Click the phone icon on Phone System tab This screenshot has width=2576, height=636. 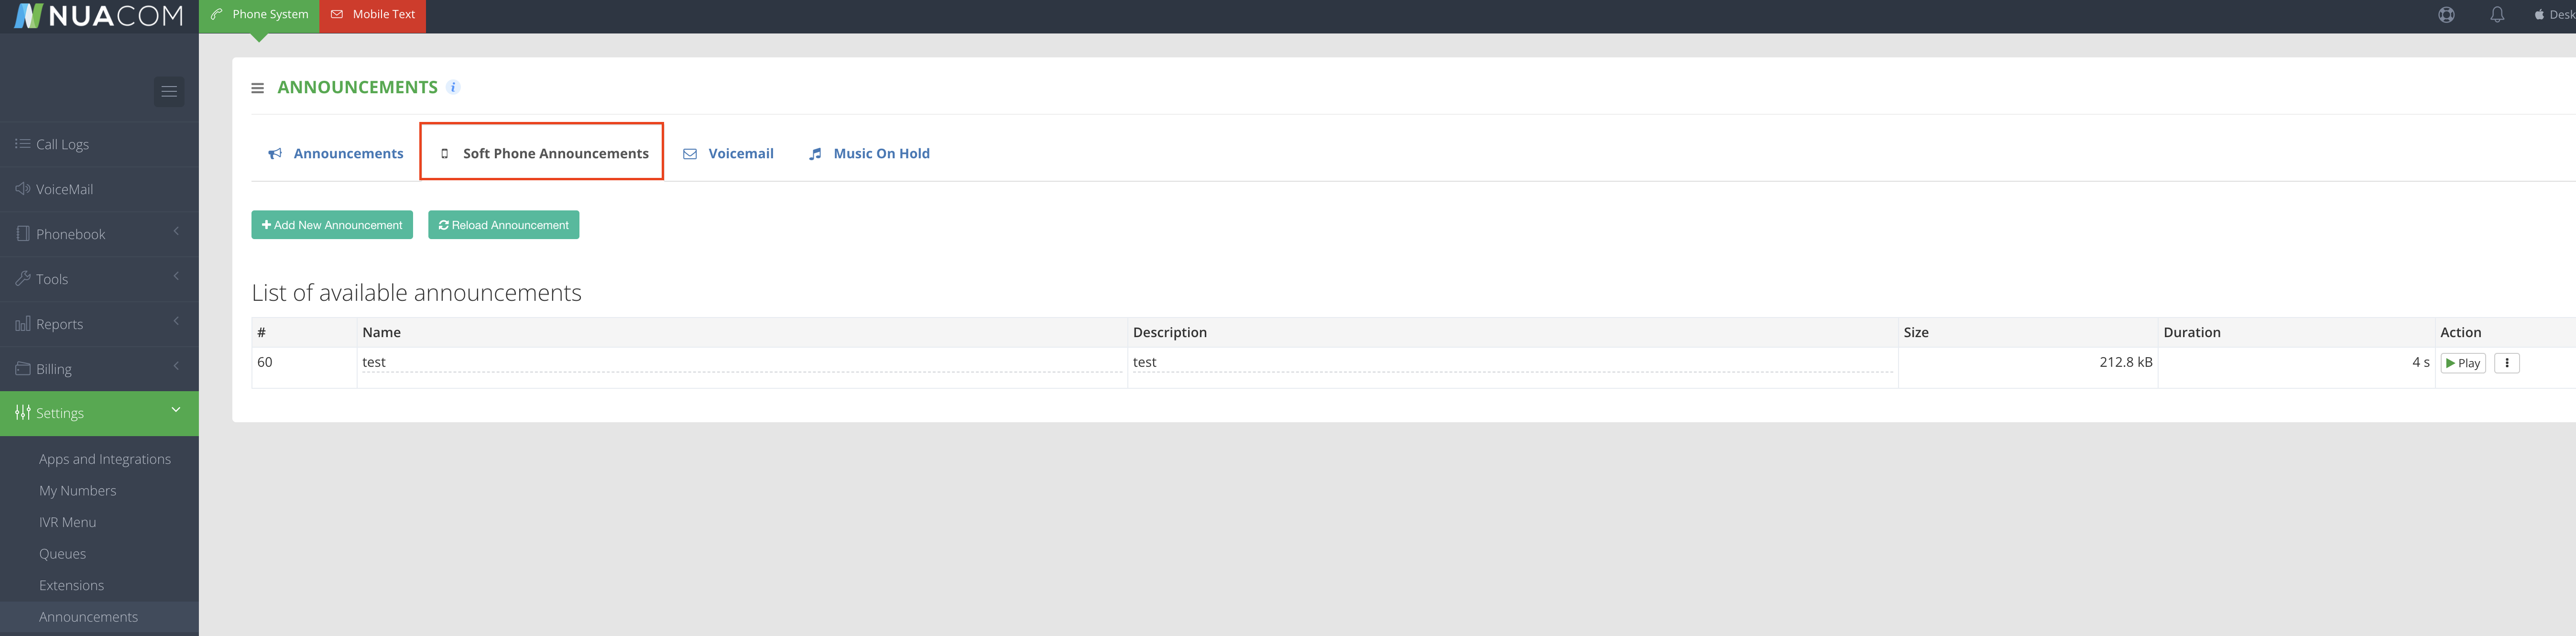tap(216, 14)
